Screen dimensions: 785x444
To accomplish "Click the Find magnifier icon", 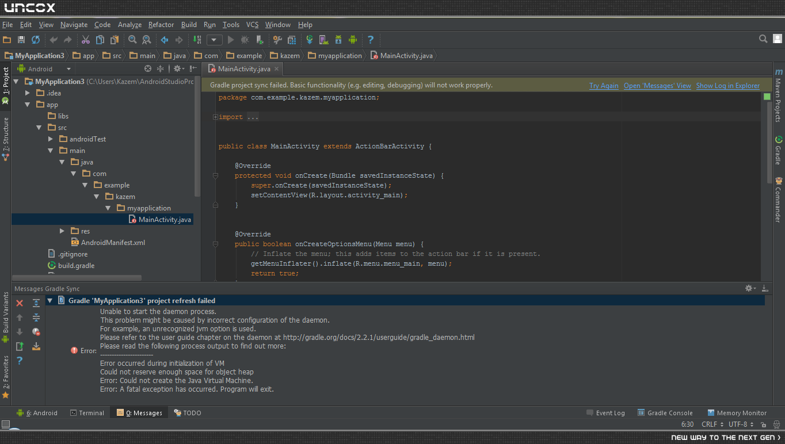I will (132, 40).
